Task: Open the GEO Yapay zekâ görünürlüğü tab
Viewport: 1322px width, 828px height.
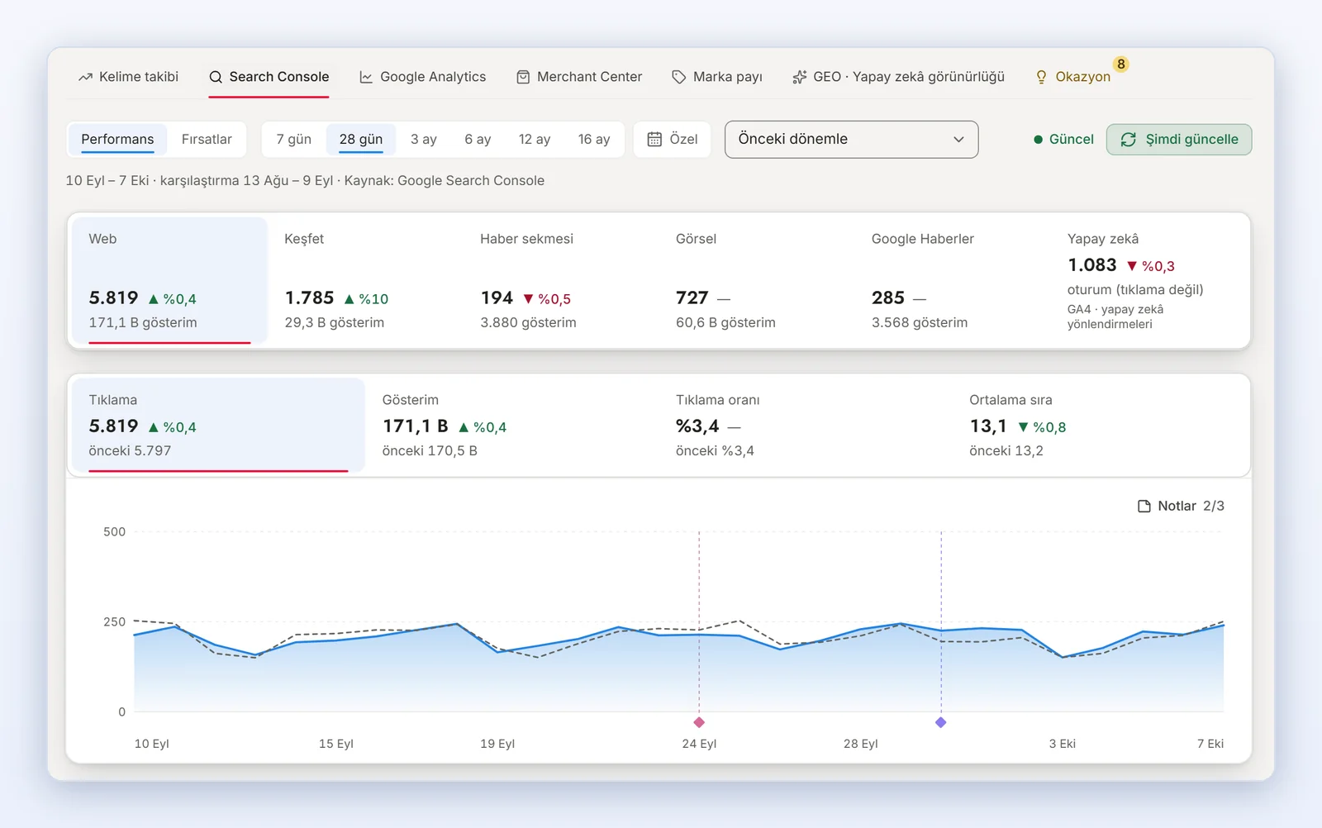Action: [898, 77]
